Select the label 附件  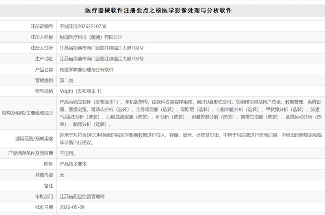tap(49, 164)
